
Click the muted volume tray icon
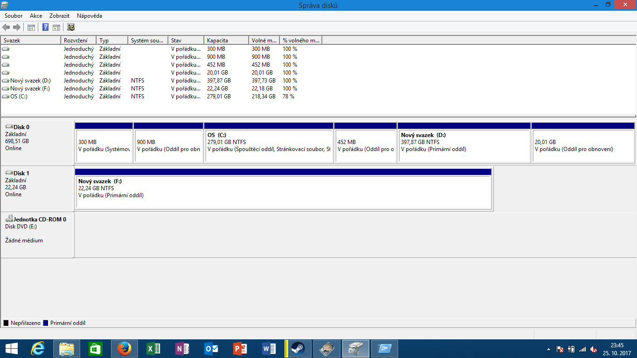594,349
